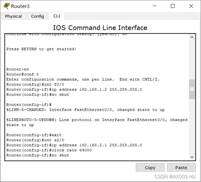The height and width of the screenshot is (182, 201).
Task: Minimize the Router3 window
Action: pyautogui.click(x=155, y=6)
